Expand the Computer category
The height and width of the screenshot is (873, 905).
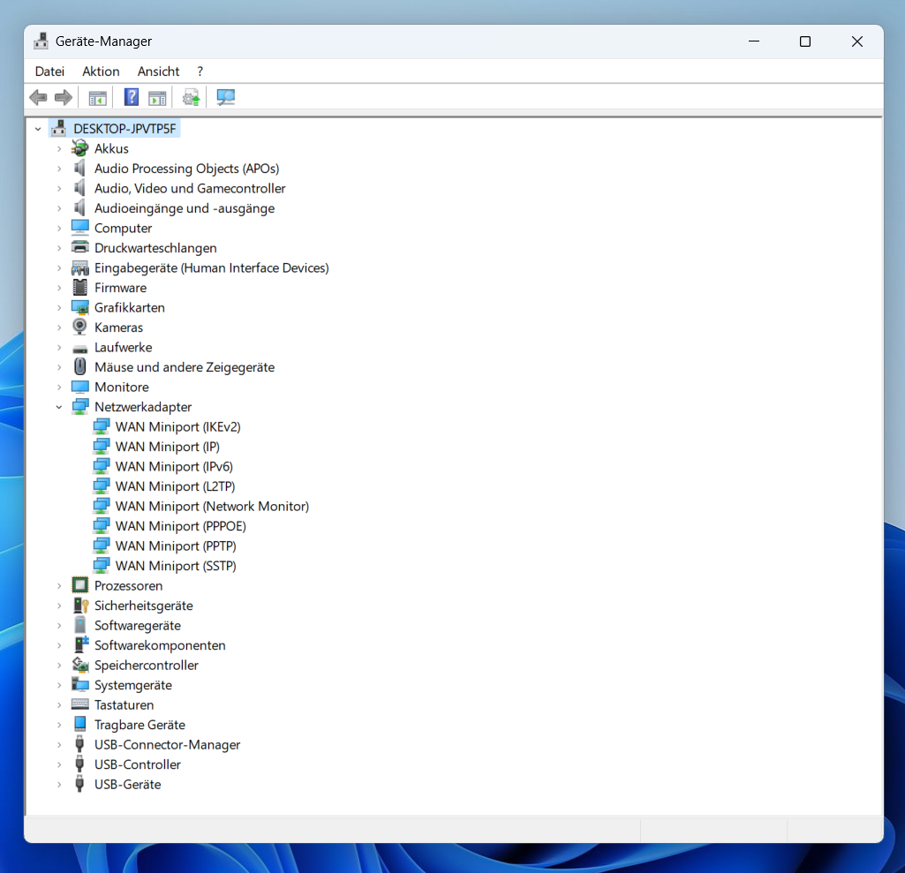pos(59,228)
